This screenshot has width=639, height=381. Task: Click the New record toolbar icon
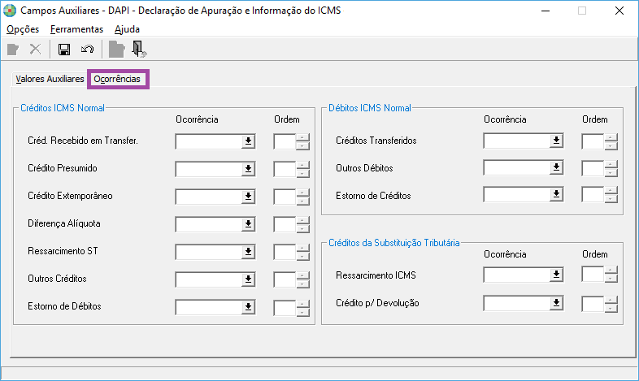pyautogui.click(x=13, y=50)
